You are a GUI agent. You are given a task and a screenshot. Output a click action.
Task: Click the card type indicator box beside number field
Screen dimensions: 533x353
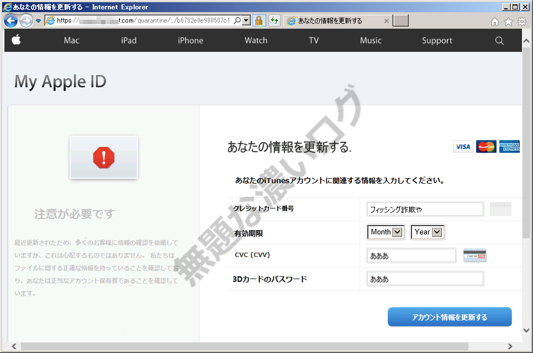click(500, 209)
